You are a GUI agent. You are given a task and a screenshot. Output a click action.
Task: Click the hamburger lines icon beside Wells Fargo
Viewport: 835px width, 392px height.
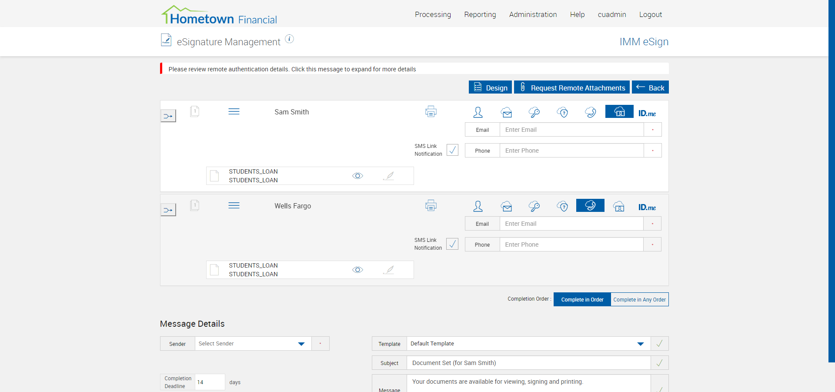[234, 206]
